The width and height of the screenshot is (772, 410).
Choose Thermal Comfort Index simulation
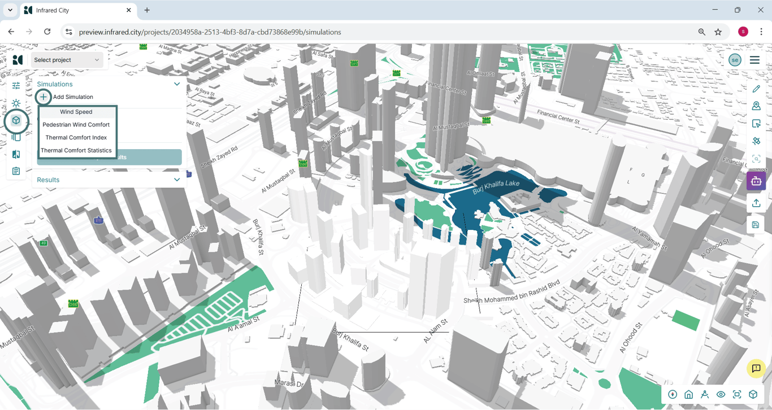coord(76,138)
